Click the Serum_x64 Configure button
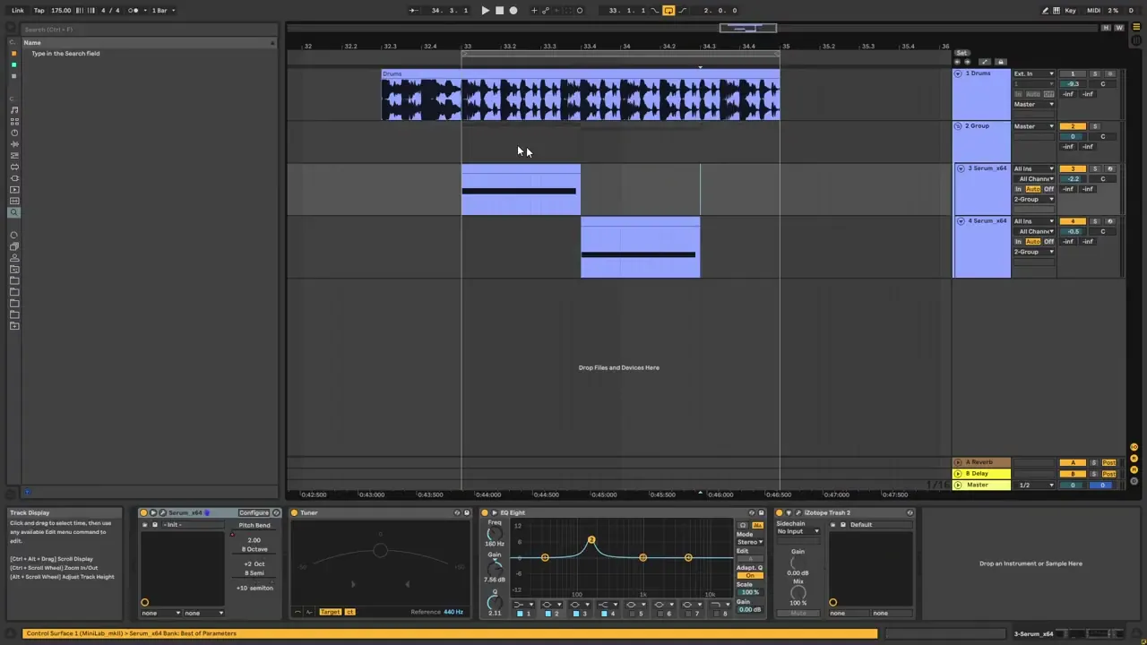This screenshot has height=645, width=1147. point(254,513)
